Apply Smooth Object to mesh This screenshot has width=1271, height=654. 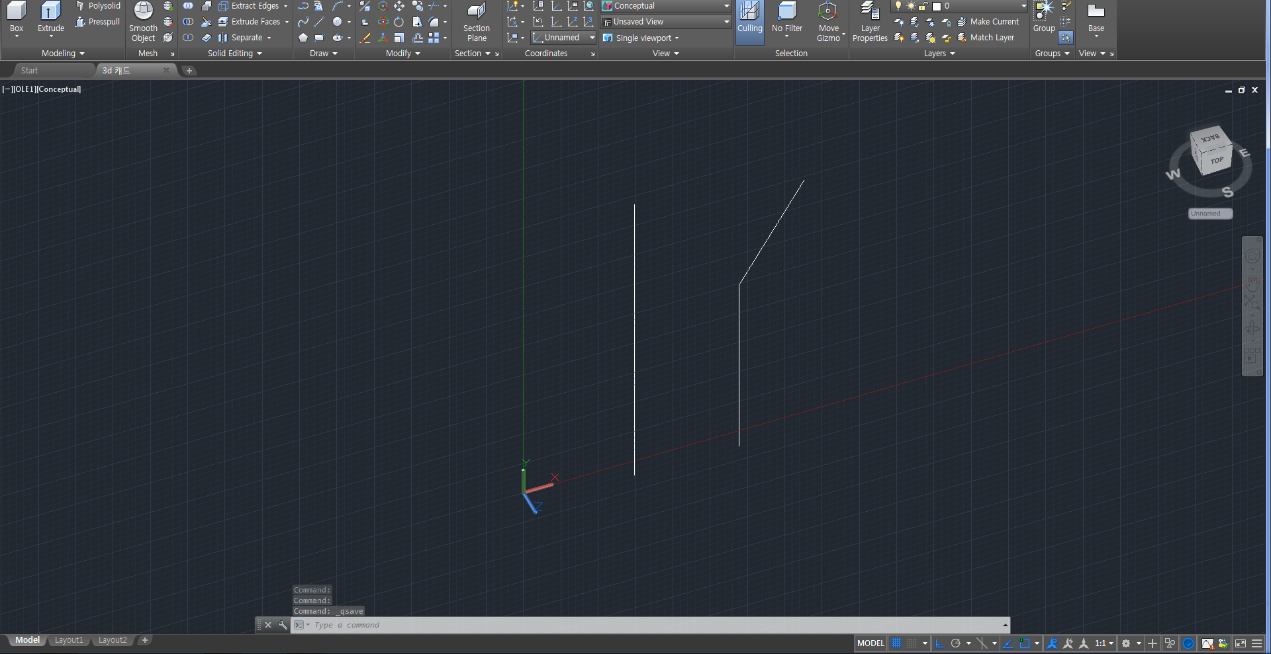point(143,22)
